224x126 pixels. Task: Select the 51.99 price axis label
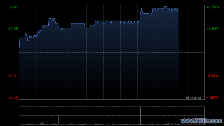point(13,29)
